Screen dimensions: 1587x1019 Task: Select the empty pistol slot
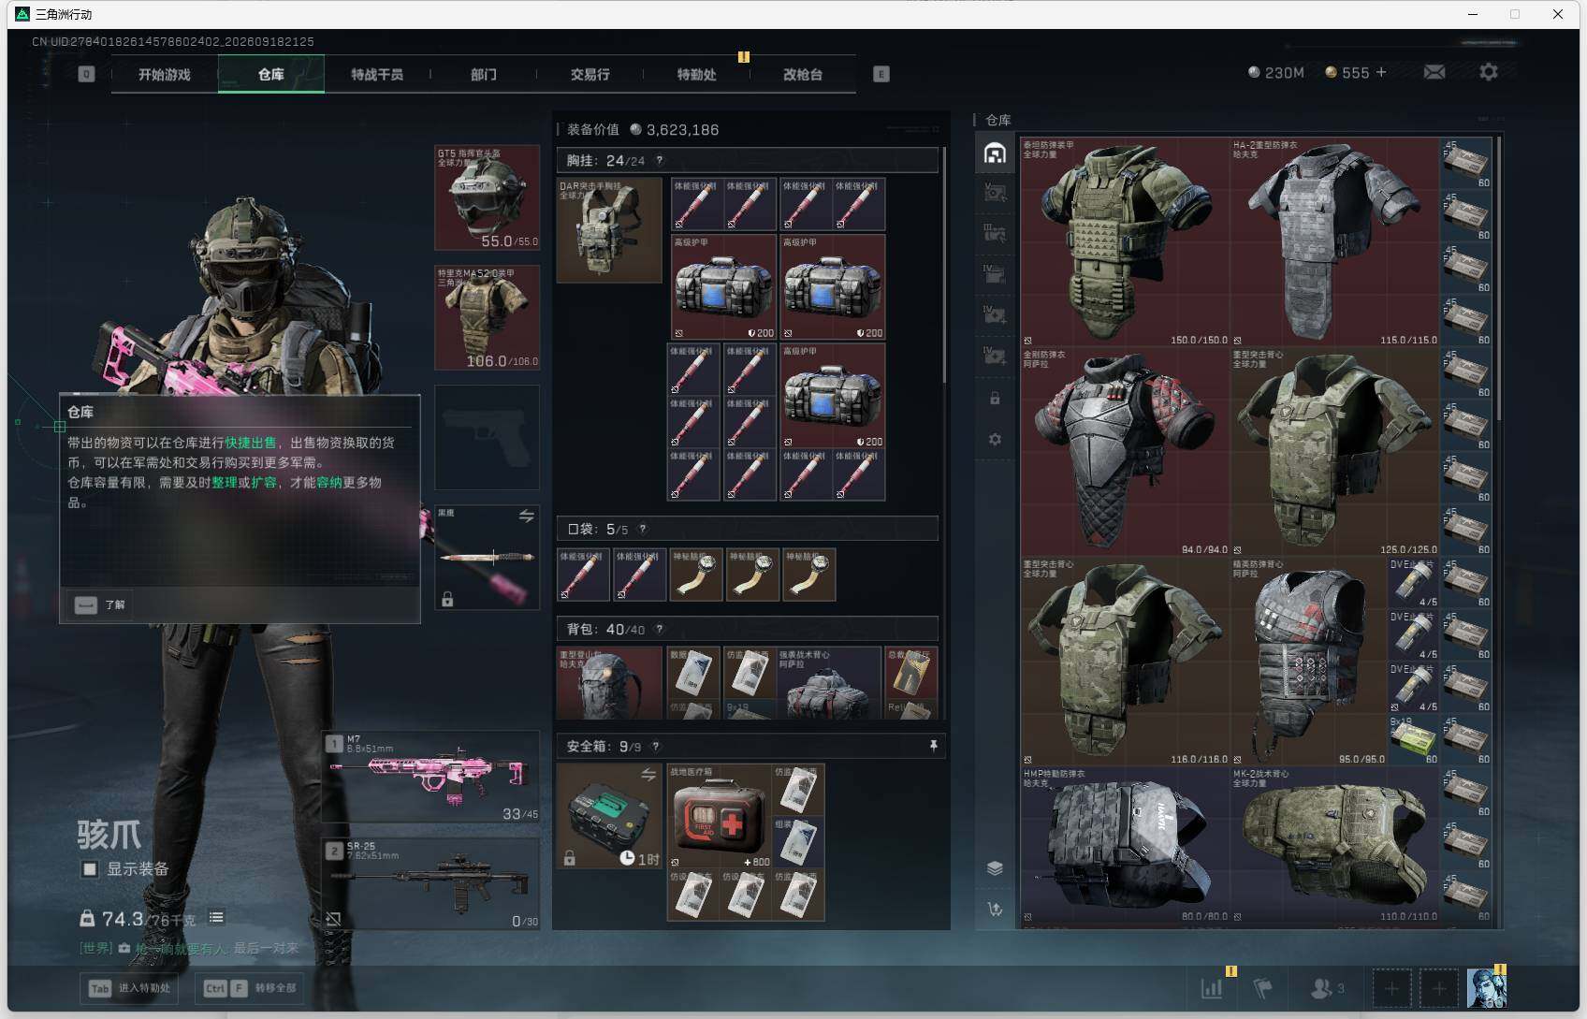487,437
